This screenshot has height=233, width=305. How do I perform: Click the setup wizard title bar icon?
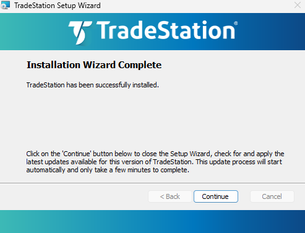click(x=6, y=5)
